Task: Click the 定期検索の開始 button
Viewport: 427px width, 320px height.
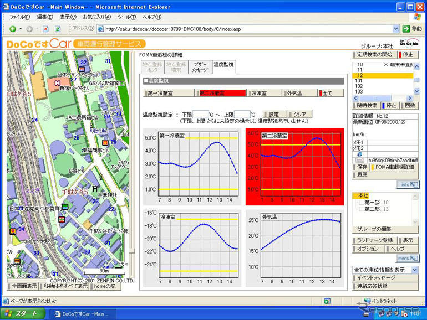Action: pyautogui.click(x=374, y=54)
